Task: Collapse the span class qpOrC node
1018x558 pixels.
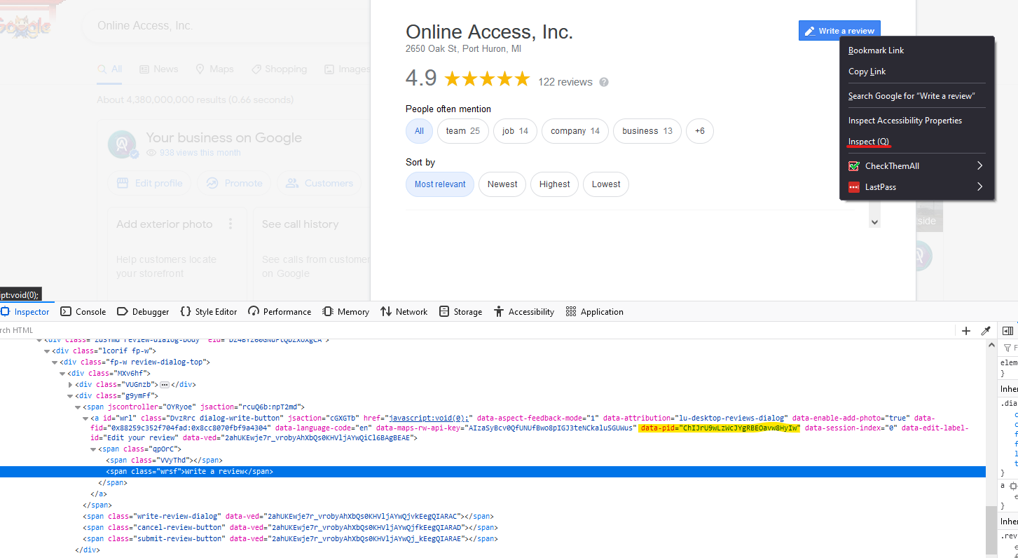Action: tap(94, 449)
